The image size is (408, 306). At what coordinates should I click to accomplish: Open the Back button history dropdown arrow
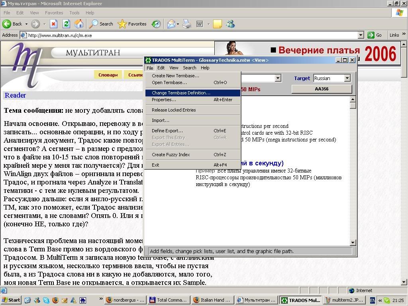26,24
